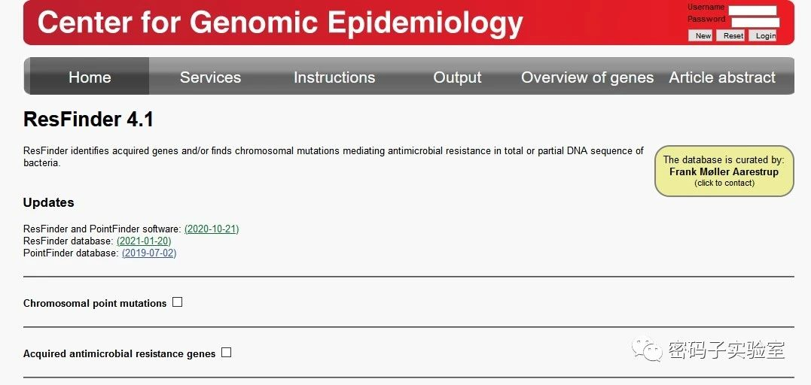This screenshot has width=811, height=385.
Task: Open the 2020-10-21 software update link
Action: 212,229
